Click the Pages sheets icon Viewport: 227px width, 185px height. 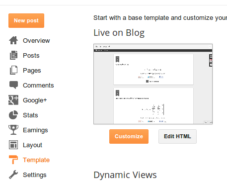(13, 70)
